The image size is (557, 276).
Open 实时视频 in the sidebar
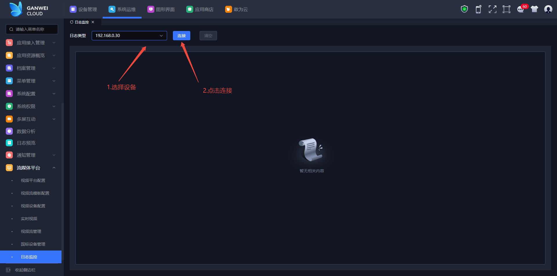29,219
